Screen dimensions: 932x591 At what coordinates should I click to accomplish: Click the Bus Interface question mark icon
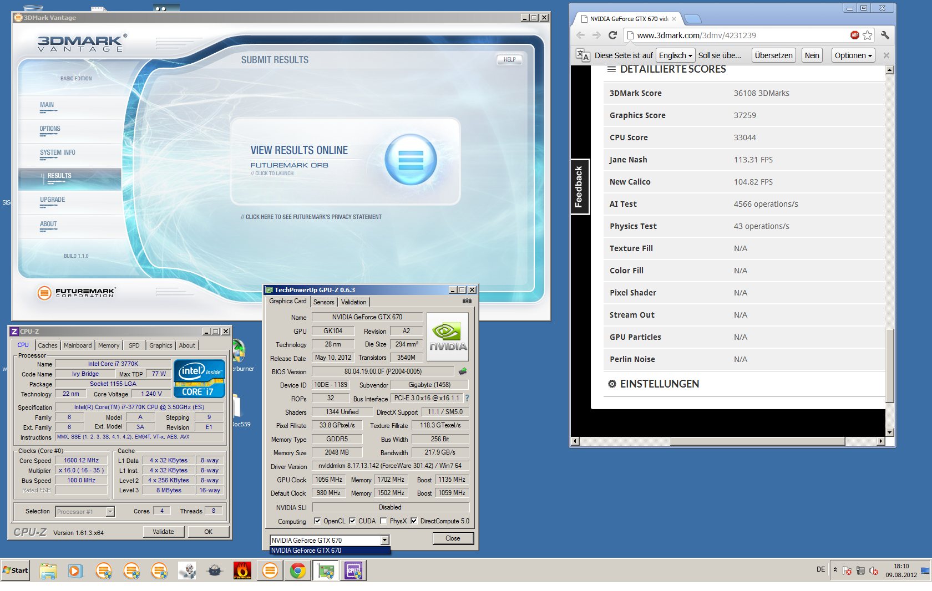(467, 398)
